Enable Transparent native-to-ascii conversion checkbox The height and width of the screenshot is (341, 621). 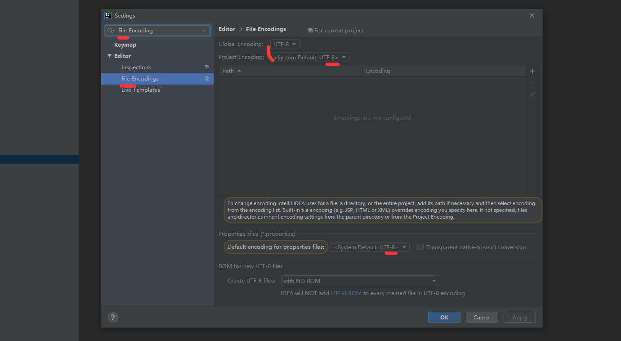click(420, 247)
